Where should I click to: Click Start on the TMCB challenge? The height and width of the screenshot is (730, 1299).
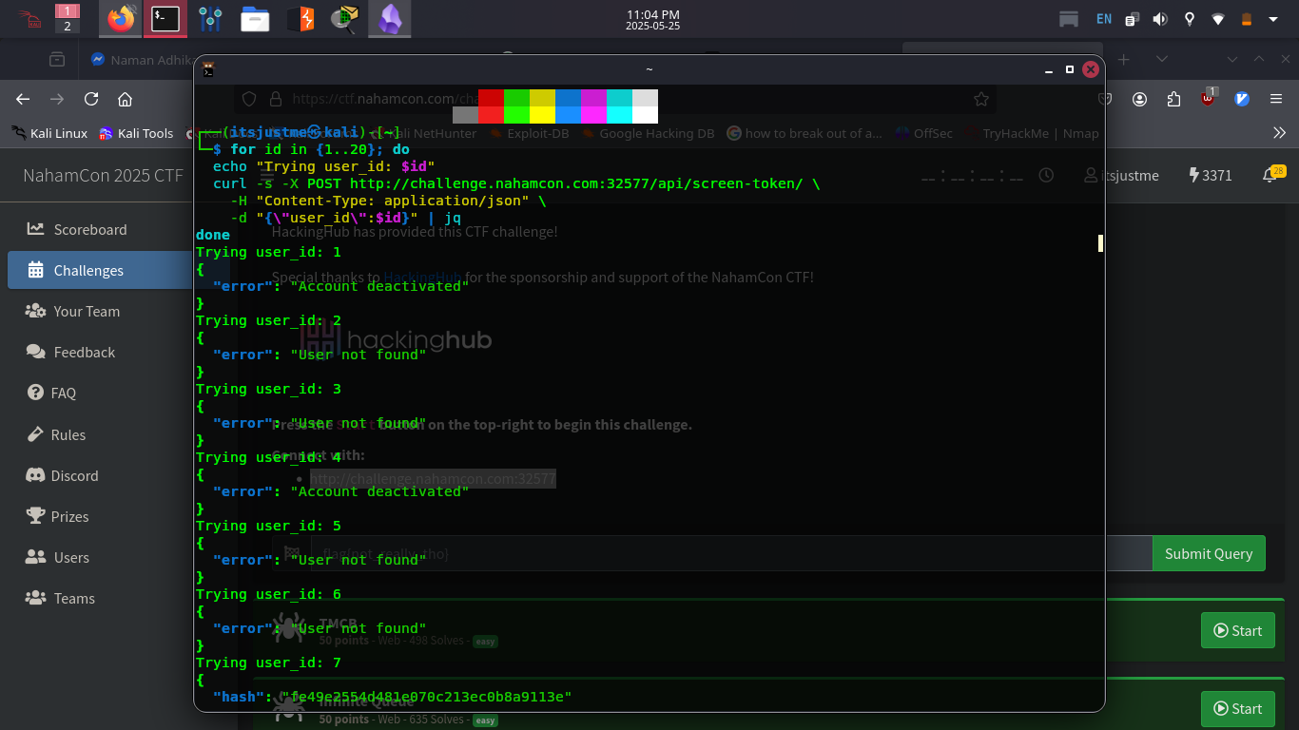tap(1237, 630)
